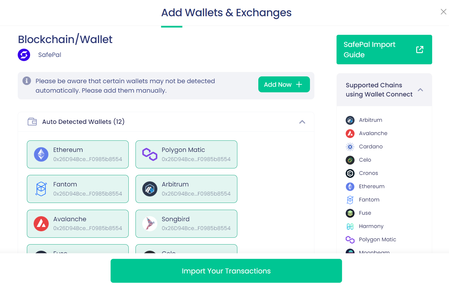Close the Add Wallets dialog

click(443, 12)
